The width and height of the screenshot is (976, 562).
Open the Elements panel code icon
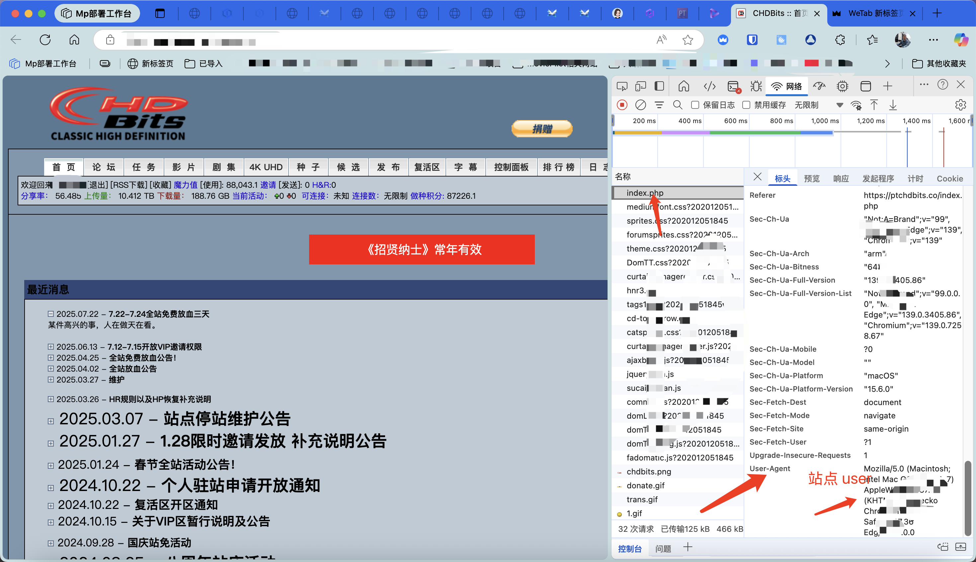709,86
